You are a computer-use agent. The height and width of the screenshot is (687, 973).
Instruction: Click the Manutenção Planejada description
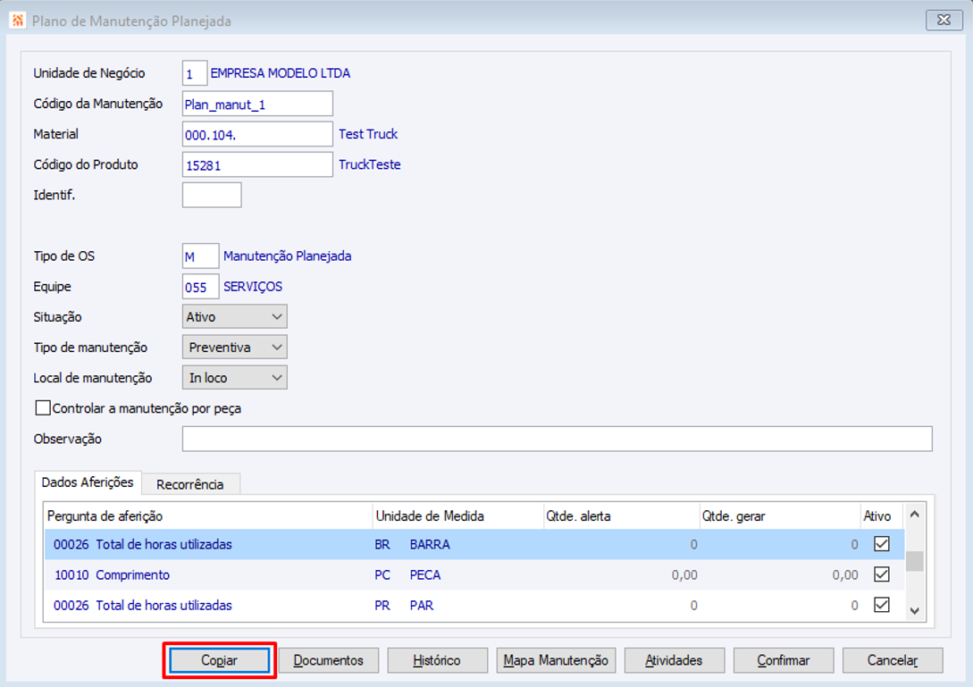click(x=288, y=256)
